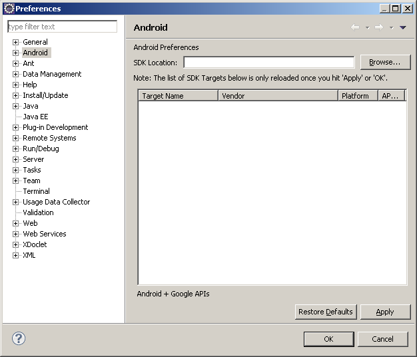Expand the XML tree node
The height and width of the screenshot is (357, 417).
15,255
